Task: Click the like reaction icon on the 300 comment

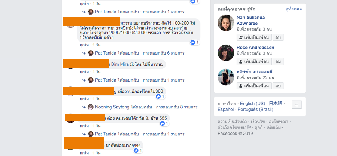Action: pyautogui.click(x=158, y=97)
